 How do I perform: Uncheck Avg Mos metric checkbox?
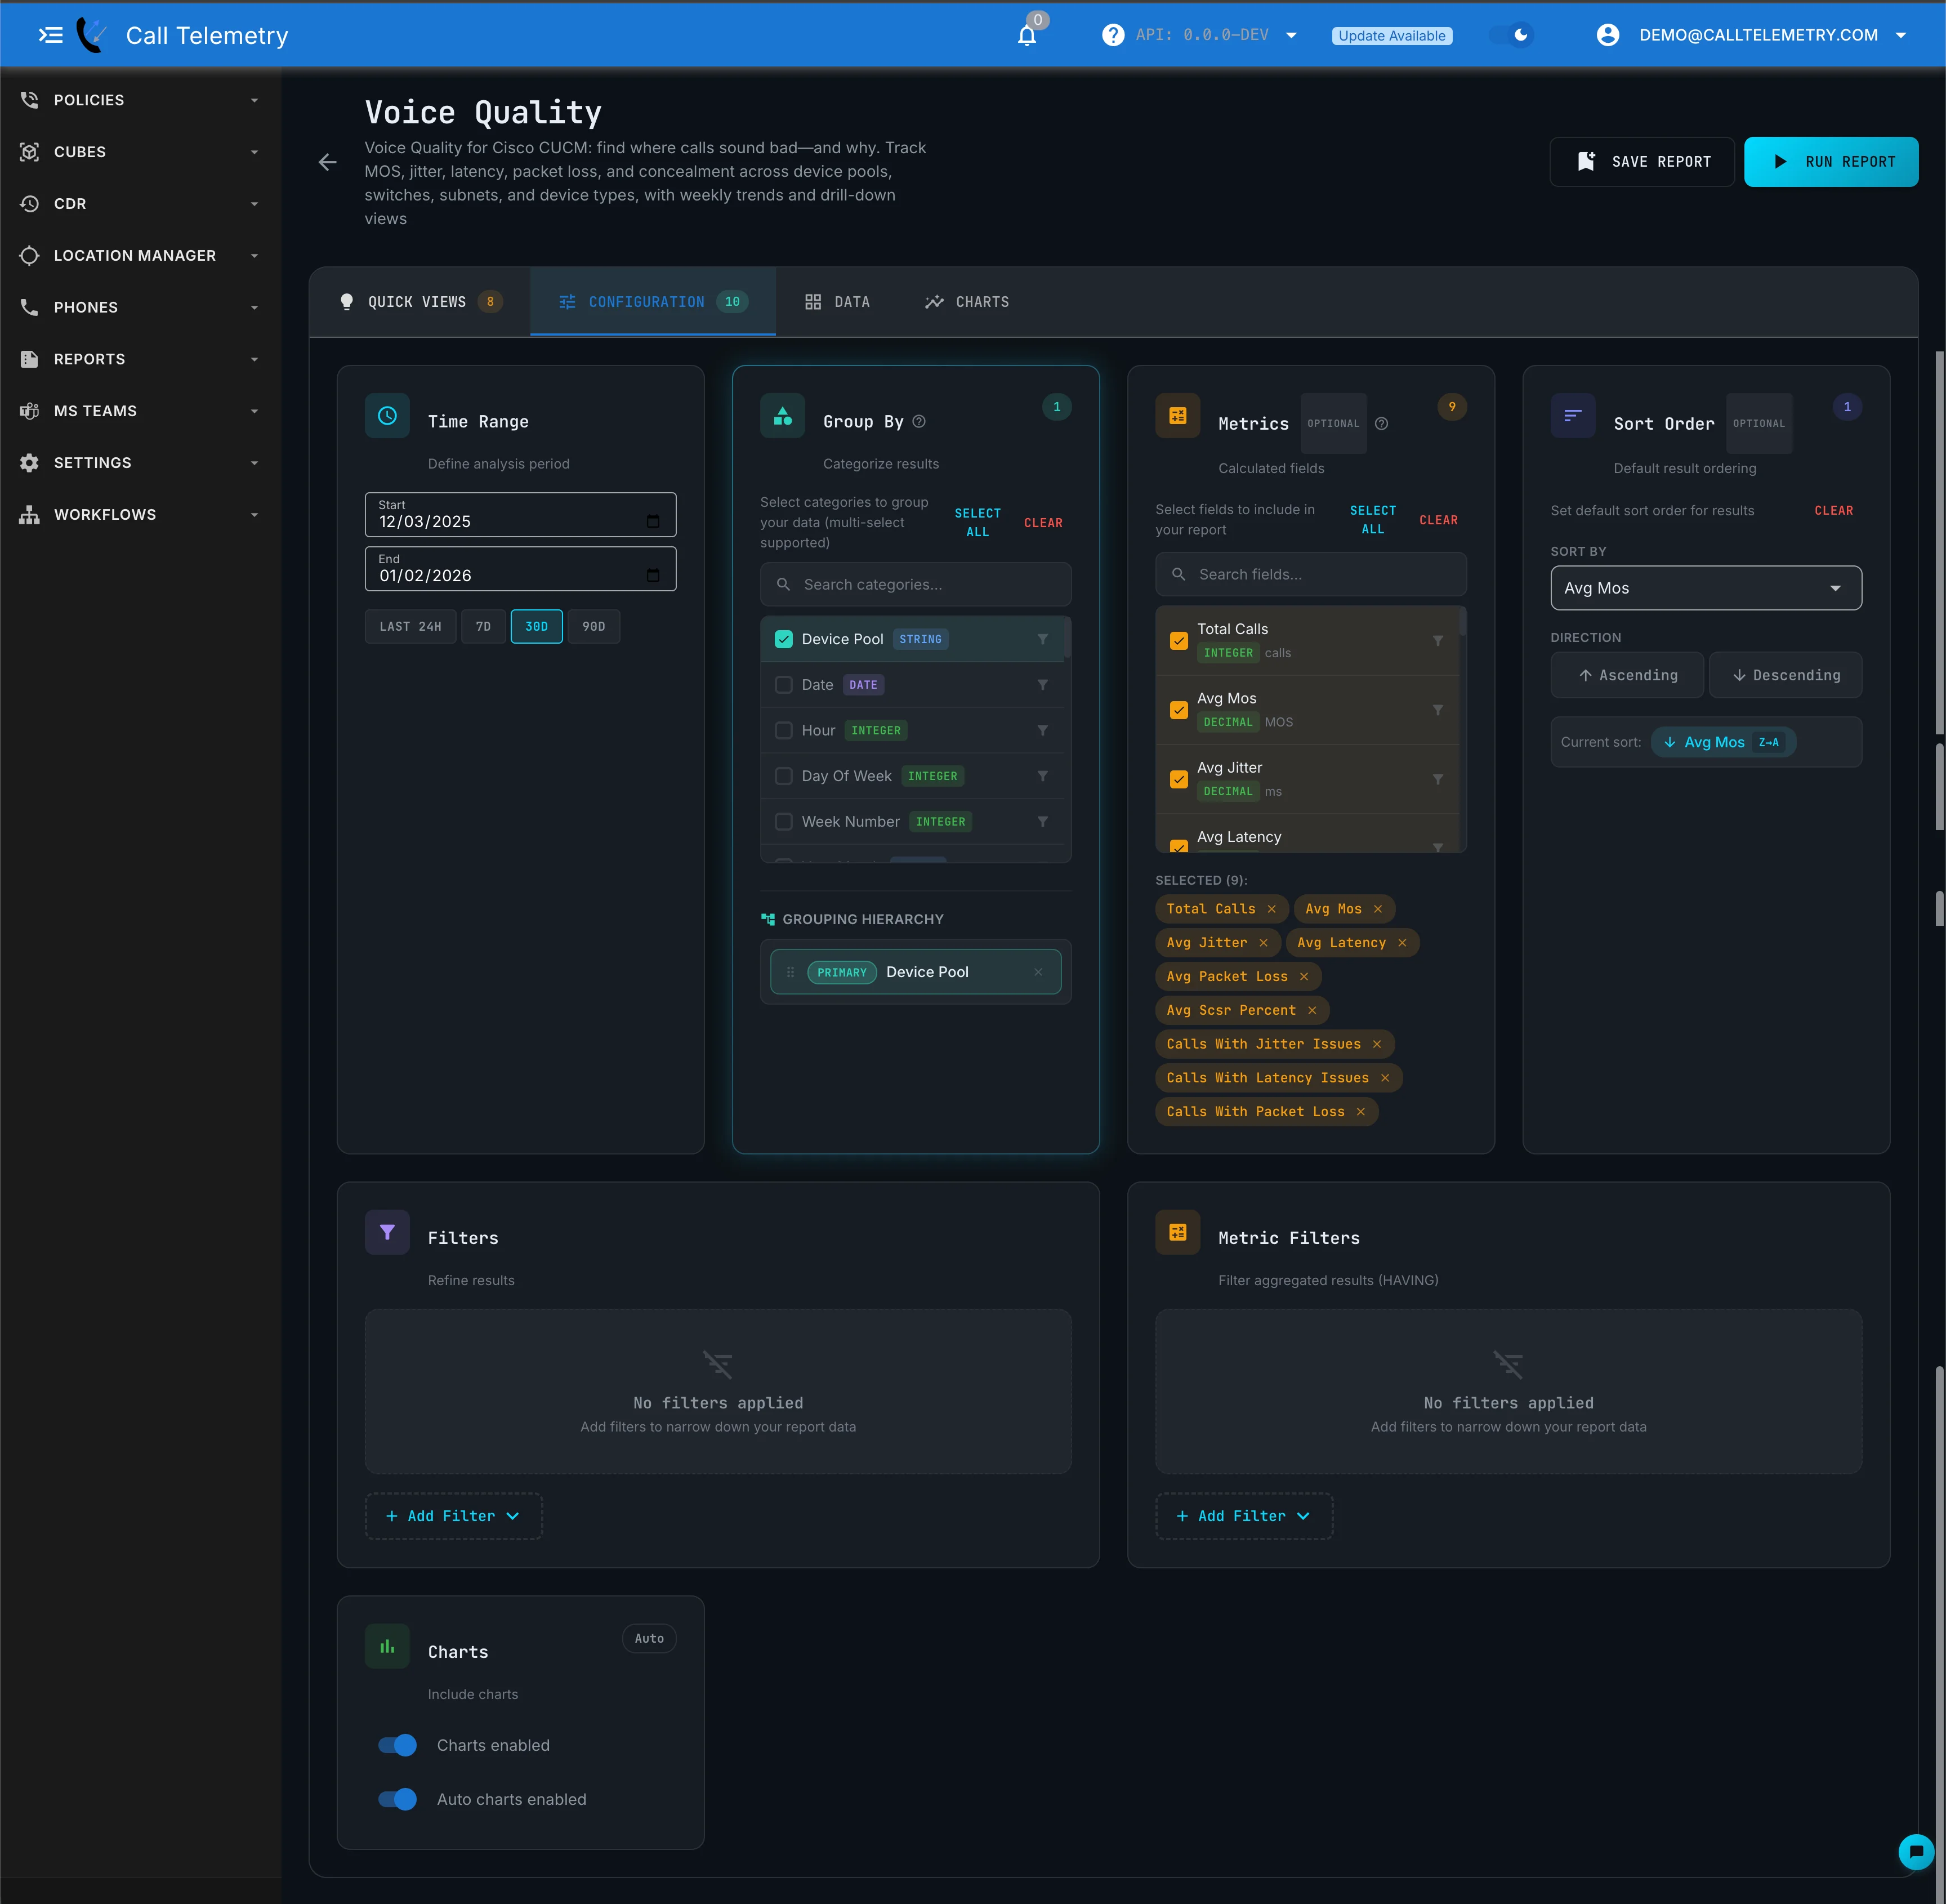point(1179,710)
